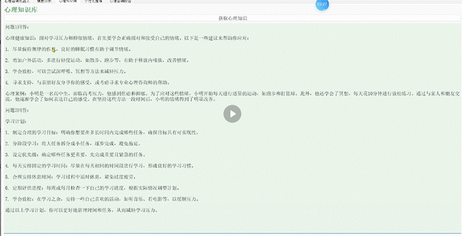Play the video with the center play button

tap(232, 114)
